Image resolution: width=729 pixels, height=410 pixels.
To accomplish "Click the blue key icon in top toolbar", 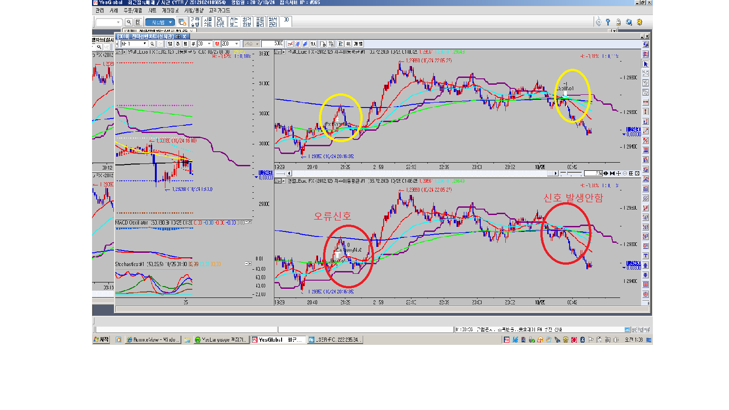I will point(608,22).
